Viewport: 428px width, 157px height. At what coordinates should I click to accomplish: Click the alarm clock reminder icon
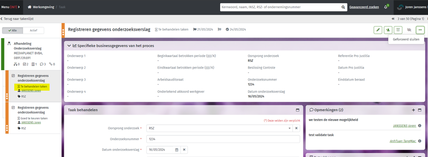[x=398, y=30]
